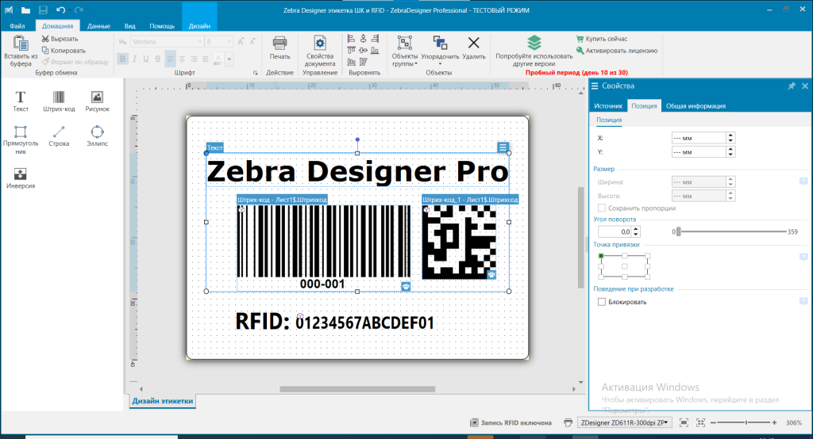Open the Общая информация properties tab
Screen dimensions: 813x439
click(695, 105)
